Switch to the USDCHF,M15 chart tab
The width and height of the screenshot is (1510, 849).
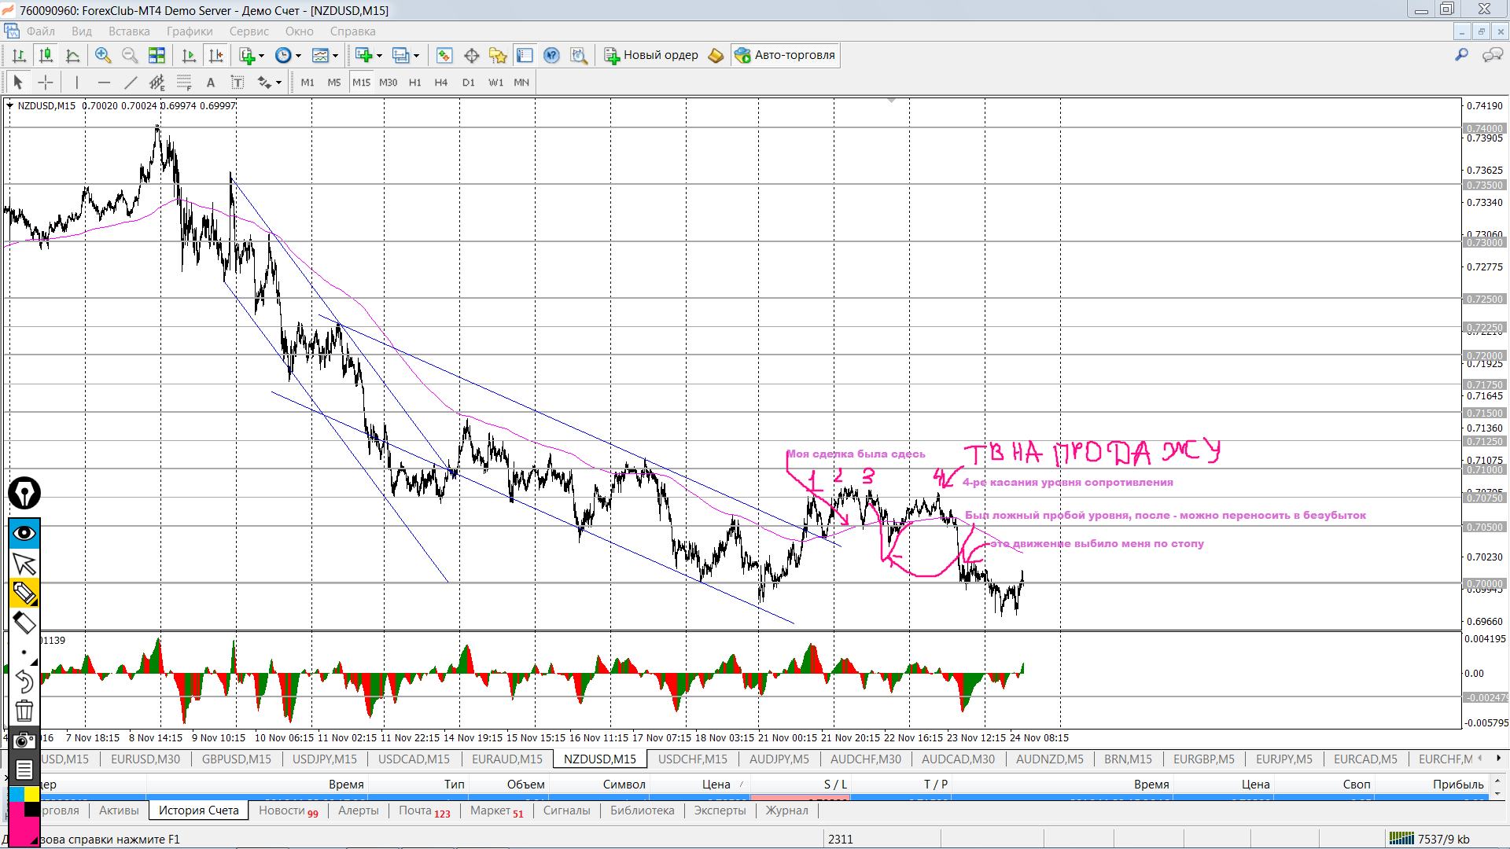(692, 759)
